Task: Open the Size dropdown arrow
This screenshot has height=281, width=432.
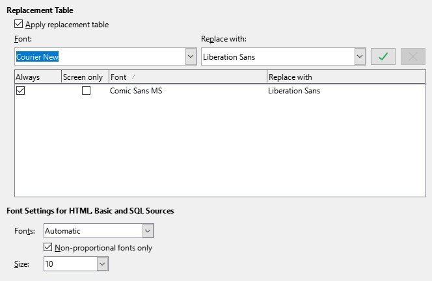Action: pyautogui.click(x=103, y=264)
